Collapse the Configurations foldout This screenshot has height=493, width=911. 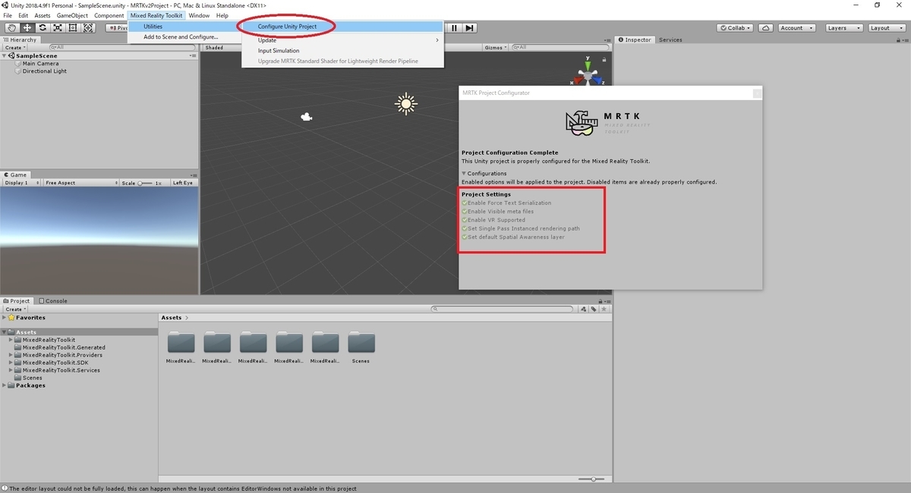(465, 174)
